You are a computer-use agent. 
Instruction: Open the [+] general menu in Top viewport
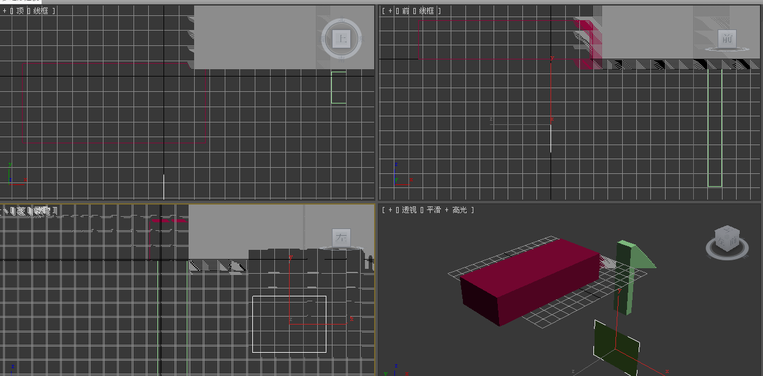[x=5, y=11]
